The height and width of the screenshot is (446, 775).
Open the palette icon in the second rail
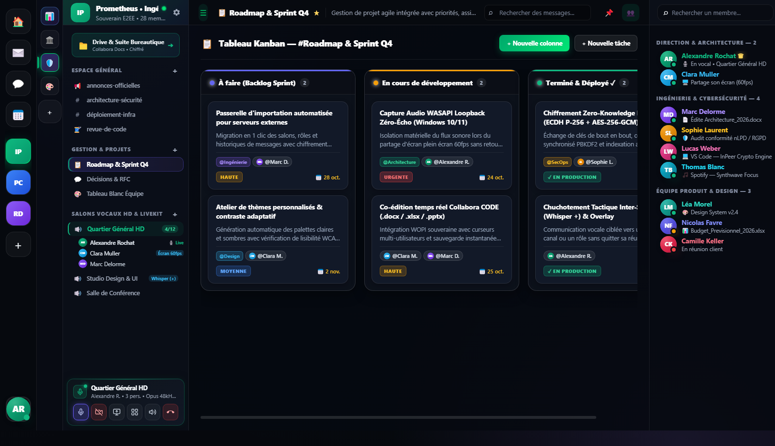50,86
